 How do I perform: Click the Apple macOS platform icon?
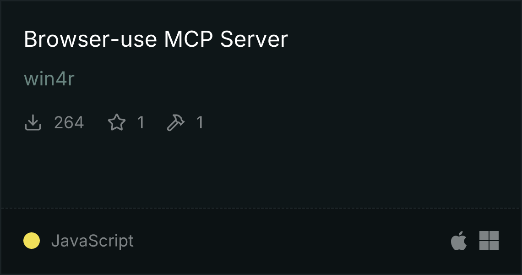pos(459,240)
